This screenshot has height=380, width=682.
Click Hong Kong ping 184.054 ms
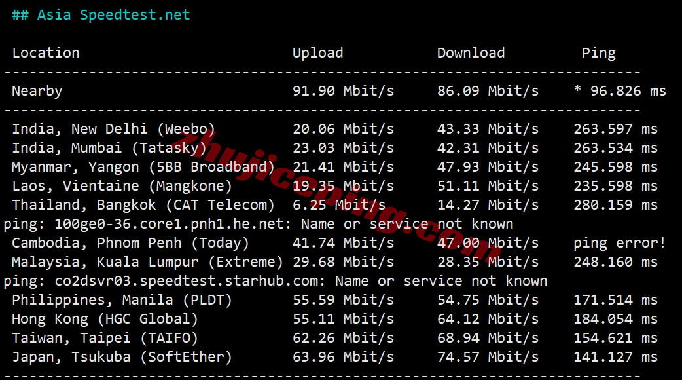(615, 319)
